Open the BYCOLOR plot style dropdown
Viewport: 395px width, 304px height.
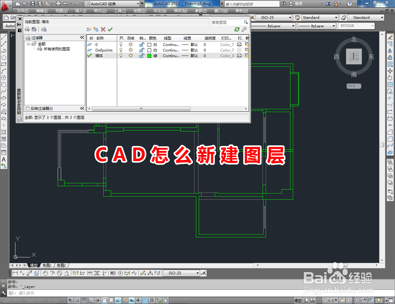357,26
